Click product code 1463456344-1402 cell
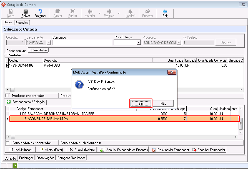The width and height of the screenshot is (248, 169). point(26,65)
